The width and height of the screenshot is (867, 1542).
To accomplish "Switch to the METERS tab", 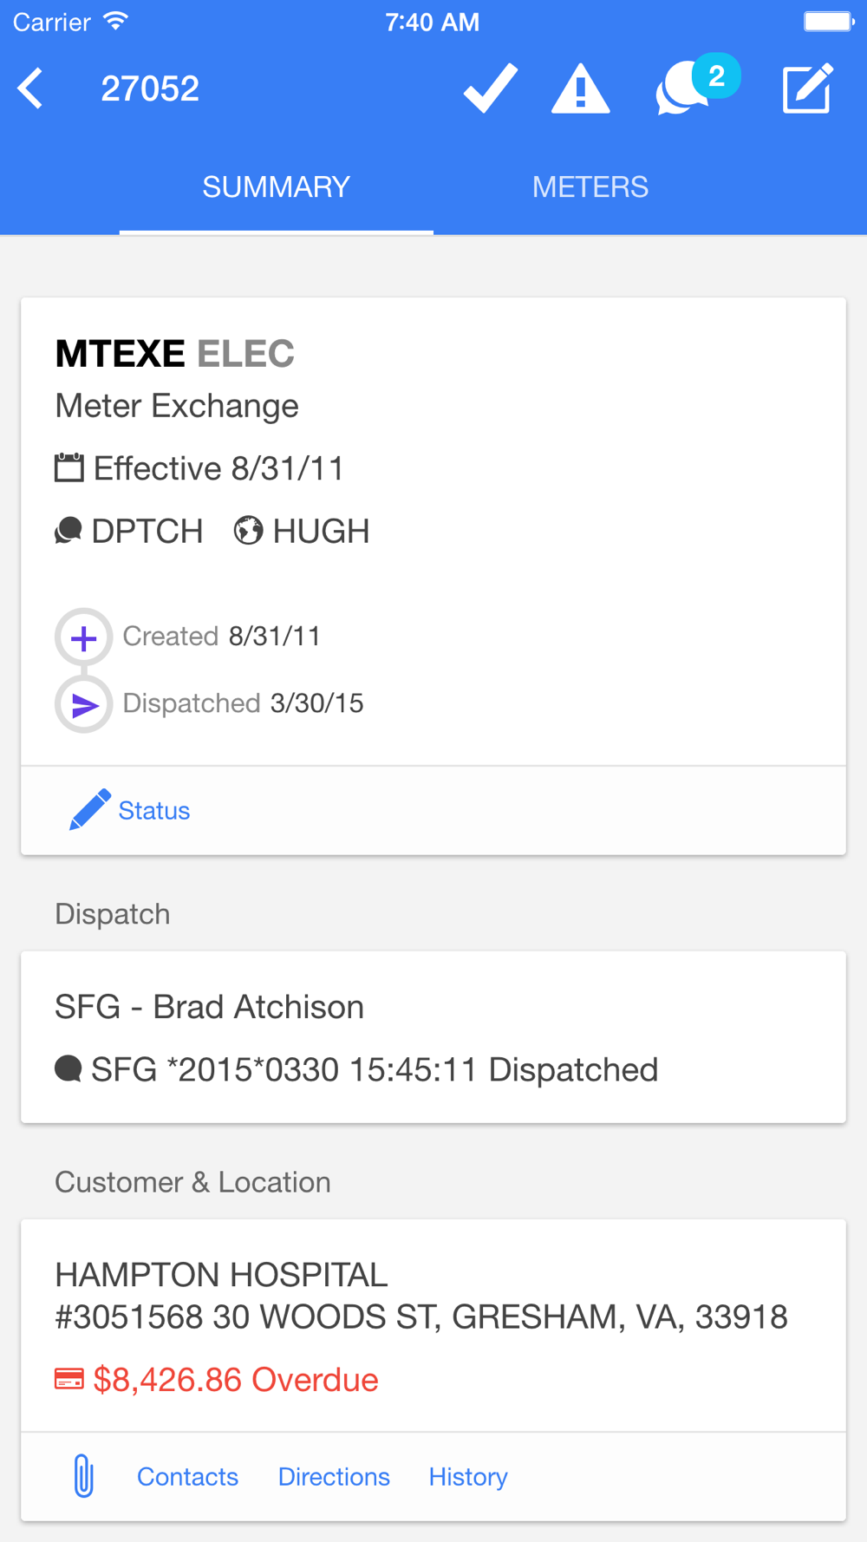I will (x=590, y=187).
